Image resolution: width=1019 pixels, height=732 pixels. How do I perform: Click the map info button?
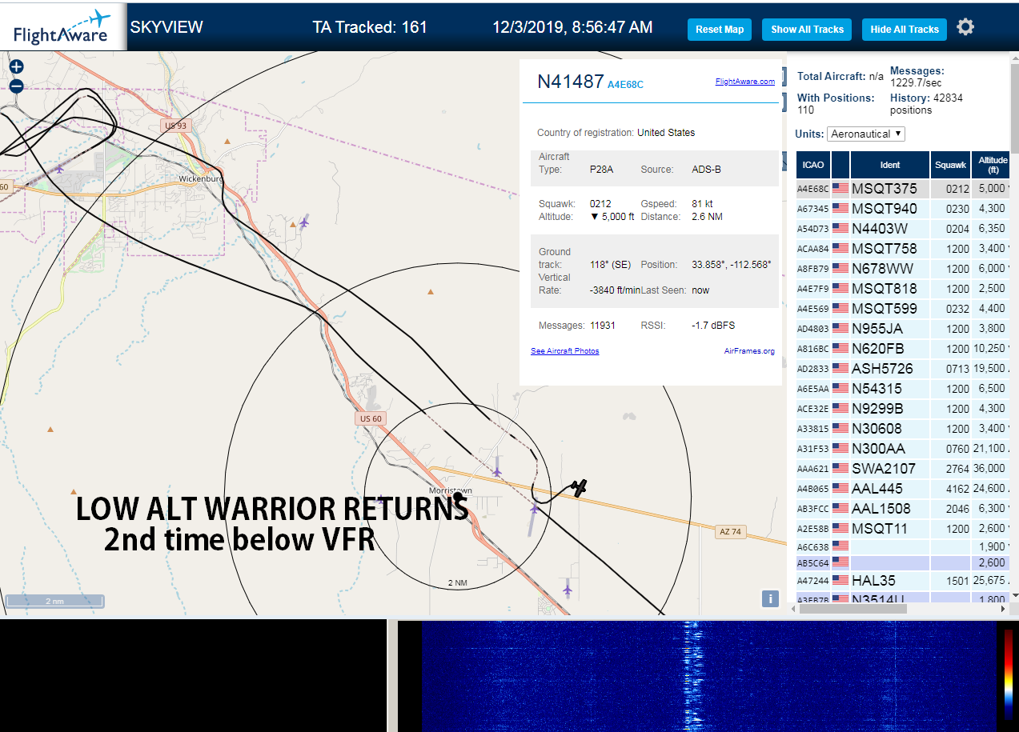[769, 598]
